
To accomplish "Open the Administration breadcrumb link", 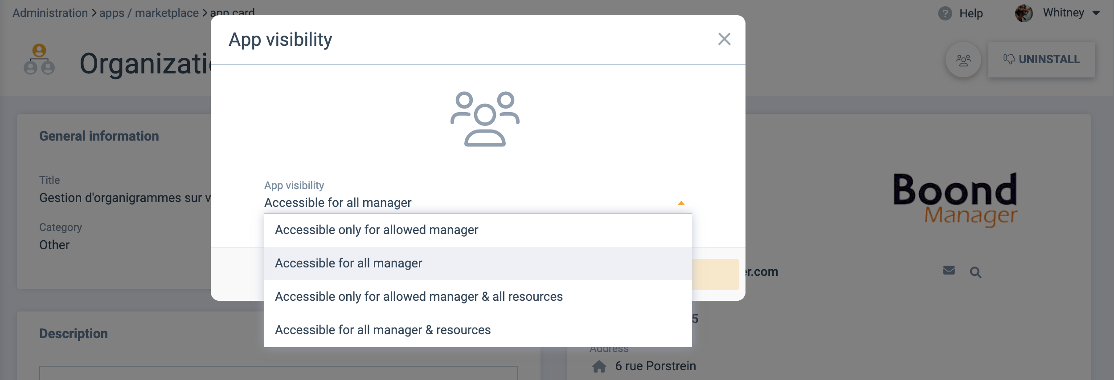I will [x=50, y=13].
